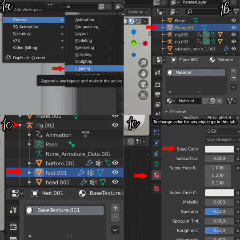
Task: Select BaseTexture.001 material slot
Action: tap(65, 210)
